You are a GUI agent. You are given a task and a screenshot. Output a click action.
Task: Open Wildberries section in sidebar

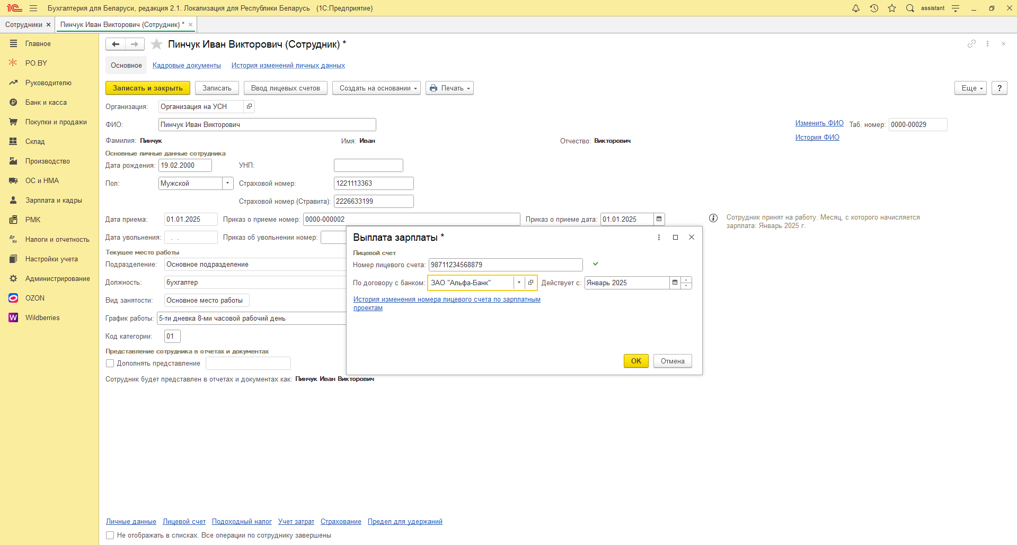[x=42, y=317]
